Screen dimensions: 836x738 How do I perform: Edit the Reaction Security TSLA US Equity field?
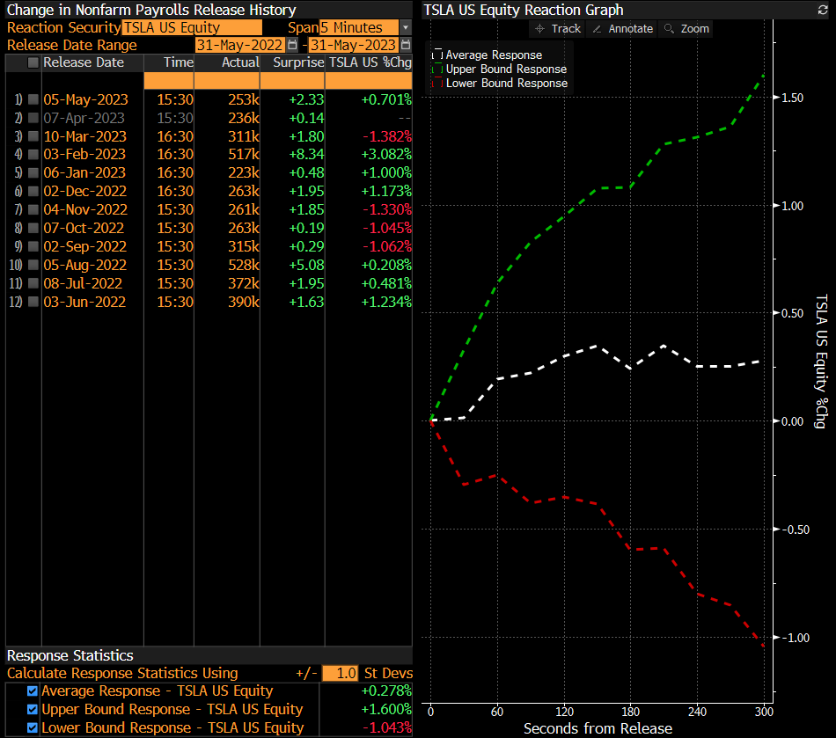point(191,28)
